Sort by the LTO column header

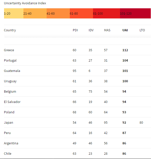[142, 30]
